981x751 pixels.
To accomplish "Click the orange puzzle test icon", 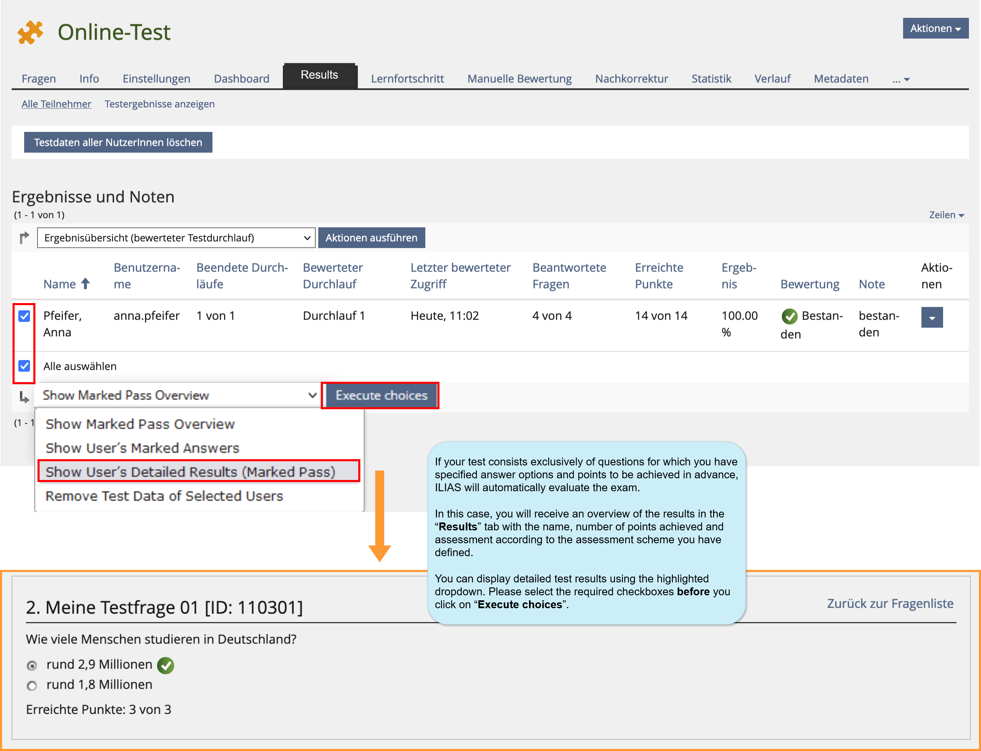I will pos(30,32).
